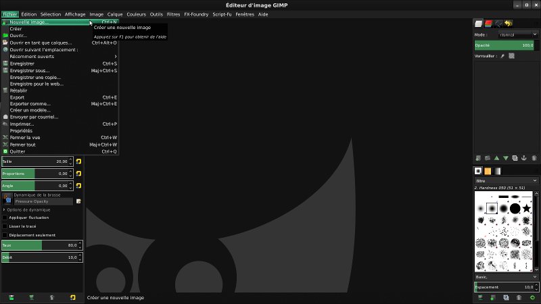Choose Ouvrir... in the Fichier menu

(60, 36)
